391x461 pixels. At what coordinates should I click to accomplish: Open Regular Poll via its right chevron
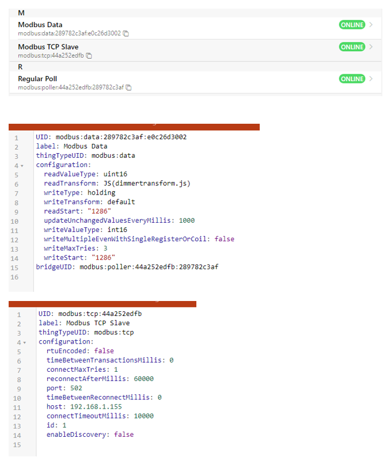[371, 79]
